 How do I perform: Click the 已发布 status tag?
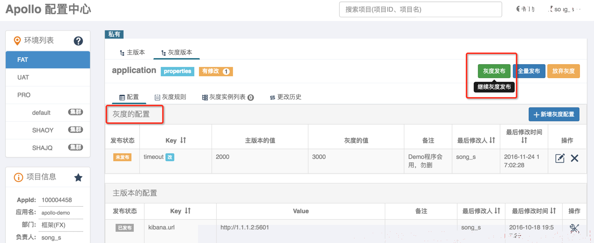pyautogui.click(x=124, y=228)
